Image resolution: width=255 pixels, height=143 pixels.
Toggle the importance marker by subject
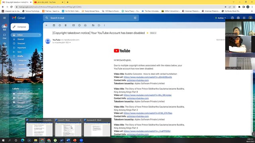tap(147, 33)
